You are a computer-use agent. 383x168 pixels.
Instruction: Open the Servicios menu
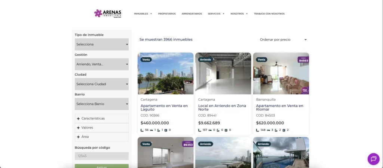[216, 14]
